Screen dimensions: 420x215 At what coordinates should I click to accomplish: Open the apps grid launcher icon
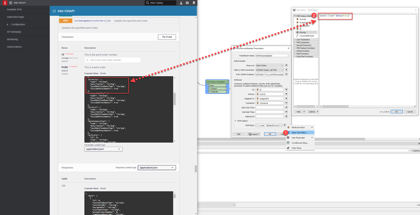(10, 3)
